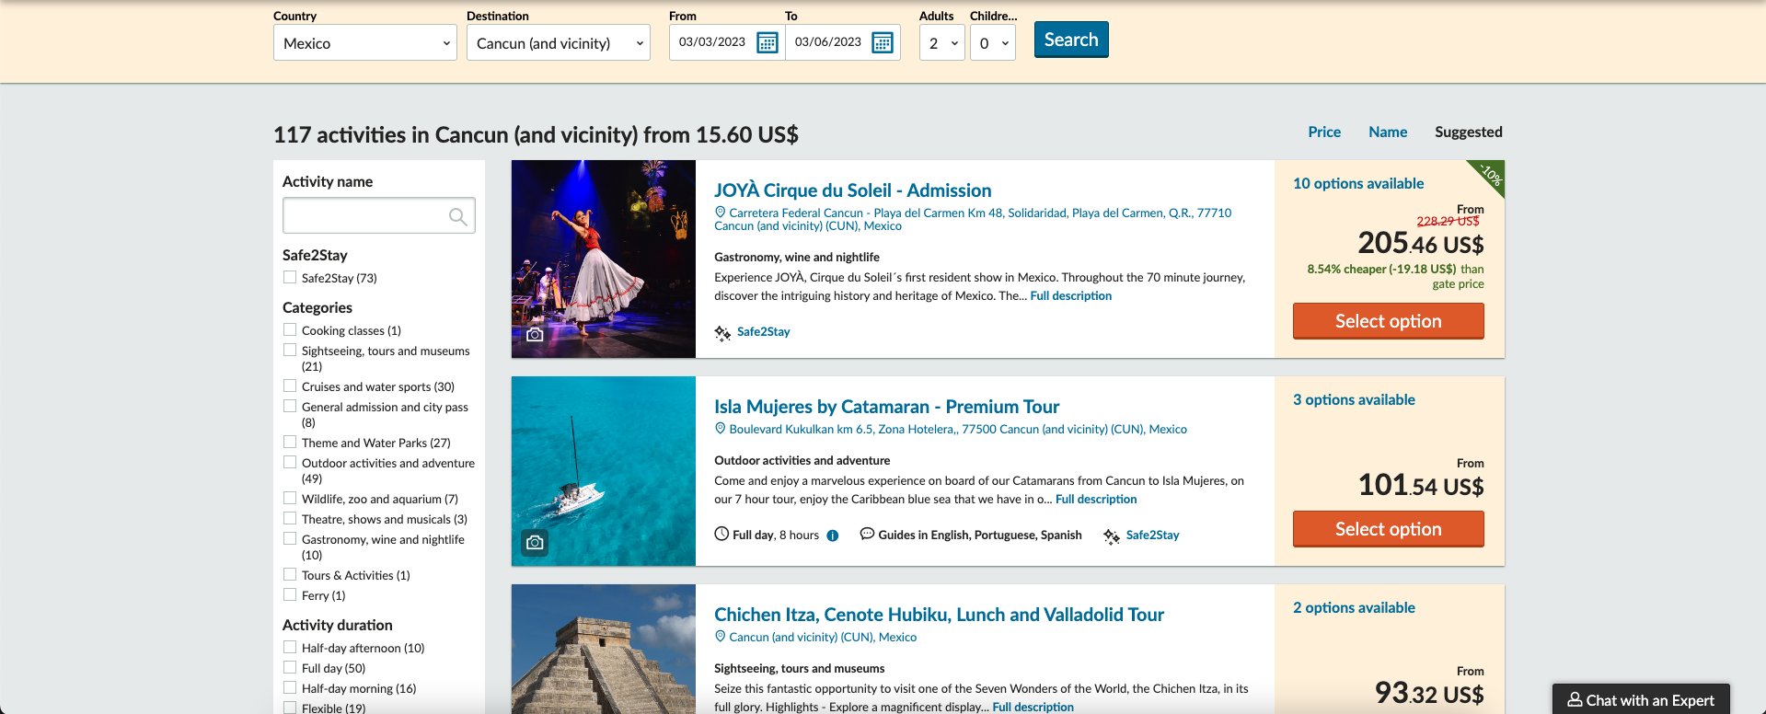
Task: Click the blue Search button
Action: point(1071,40)
